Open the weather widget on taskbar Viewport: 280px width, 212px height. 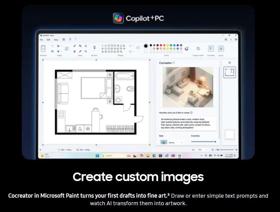coord(45,156)
